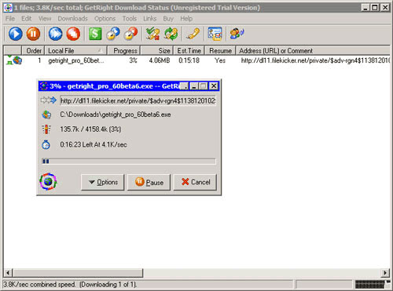
Task: Click the telephone dial-up toolbar icon
Action: (193, 34)
